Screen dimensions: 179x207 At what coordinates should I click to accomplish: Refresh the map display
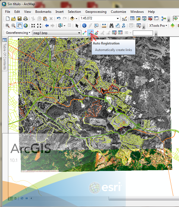[x=22, y=198]
